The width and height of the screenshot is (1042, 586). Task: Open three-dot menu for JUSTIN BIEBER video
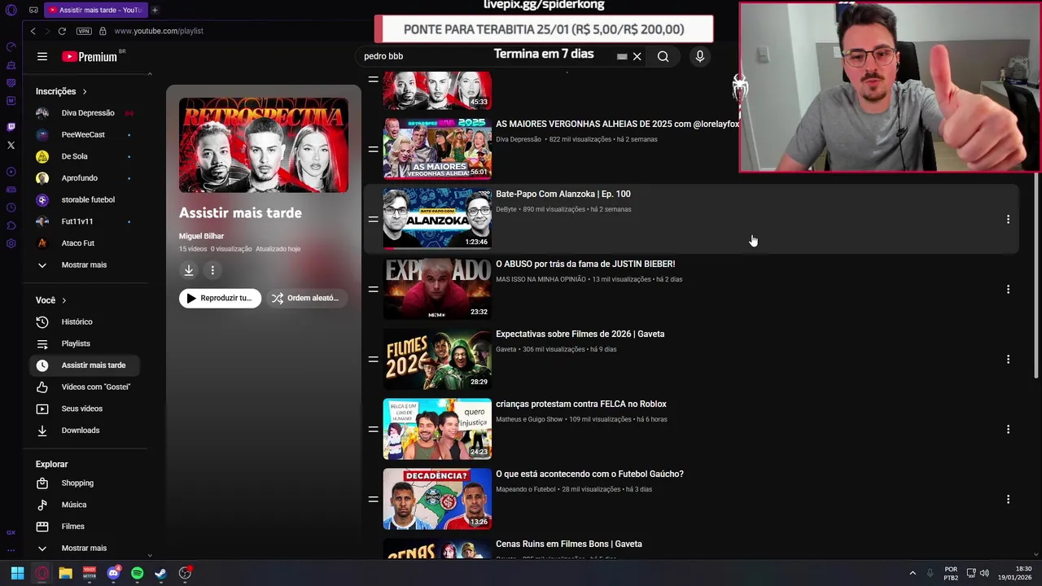tap(1008, 289)
